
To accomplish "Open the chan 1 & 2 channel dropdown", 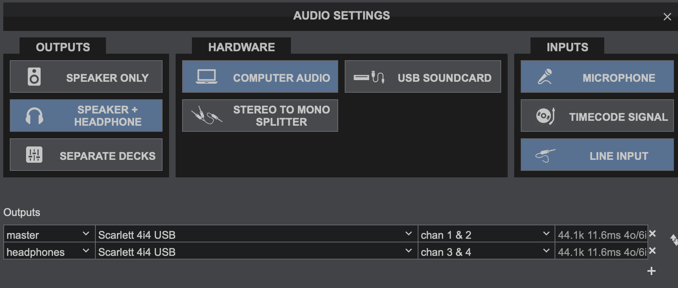I will pyautogui.click(x=546, y=234).
